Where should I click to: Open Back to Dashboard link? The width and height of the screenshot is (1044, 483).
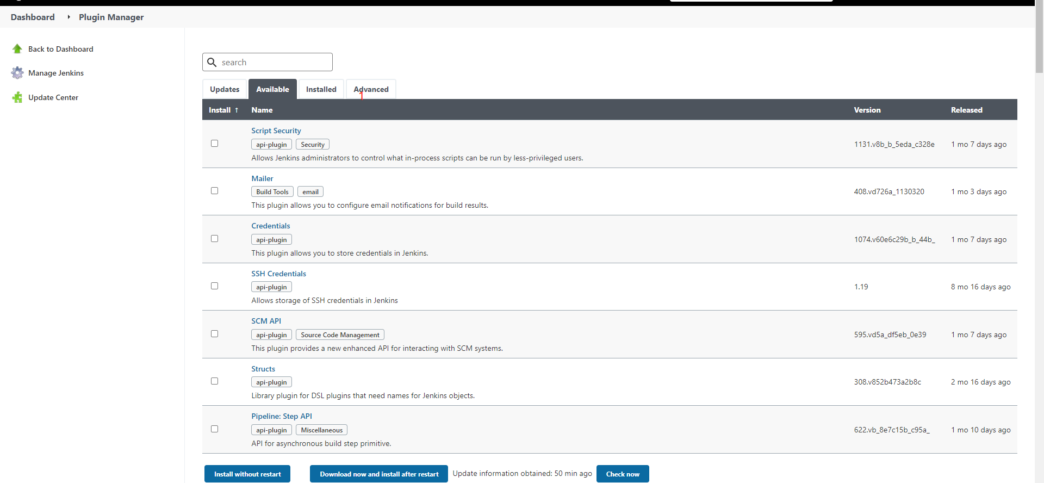pos(61,49)
